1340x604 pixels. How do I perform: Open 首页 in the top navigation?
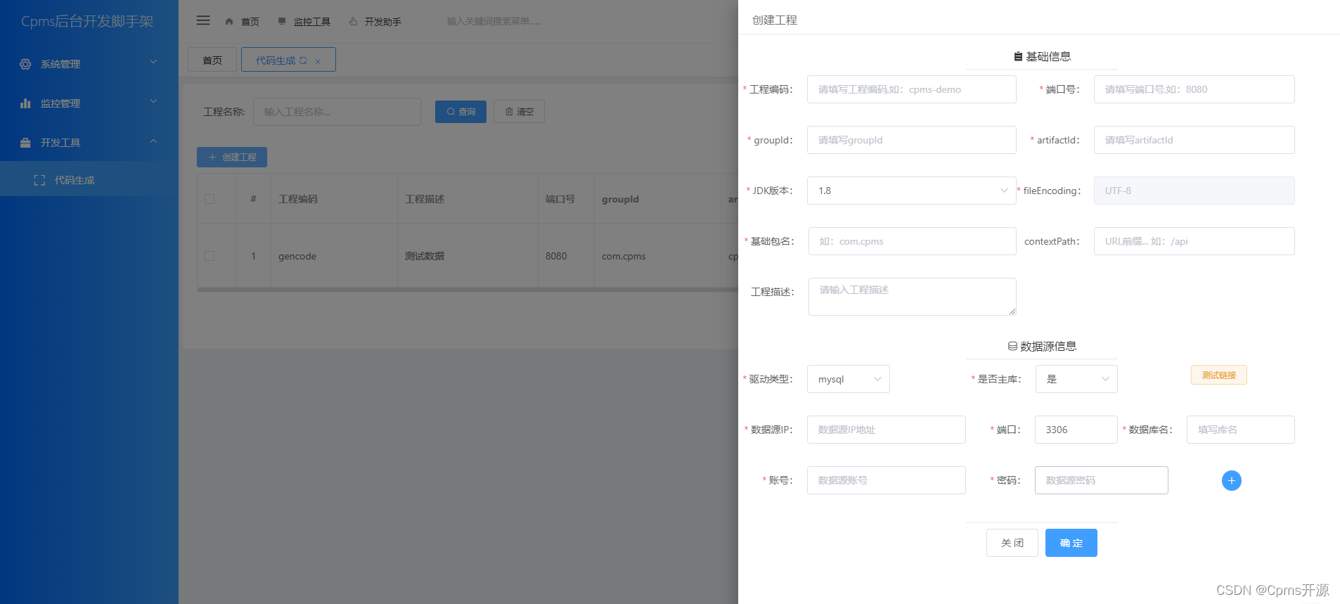point(250,22)
